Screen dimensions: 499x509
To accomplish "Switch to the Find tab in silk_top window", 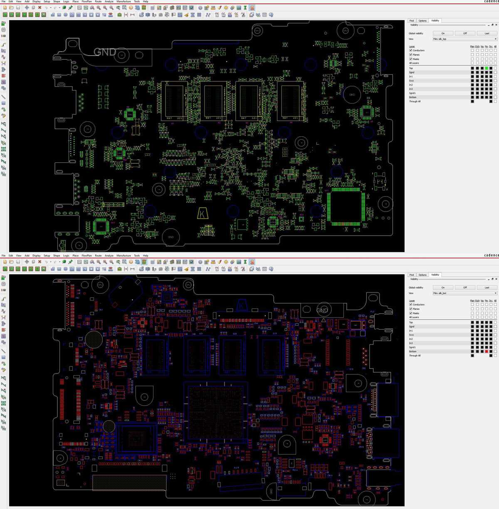I will pyautogui.click(x=412, y=20).
